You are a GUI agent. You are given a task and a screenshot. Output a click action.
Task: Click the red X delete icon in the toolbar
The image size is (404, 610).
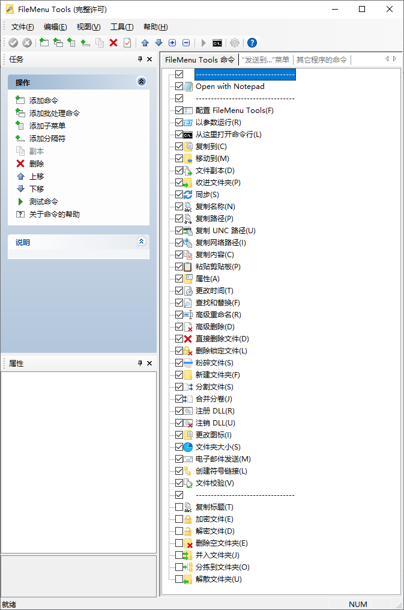tap(113, 43)
